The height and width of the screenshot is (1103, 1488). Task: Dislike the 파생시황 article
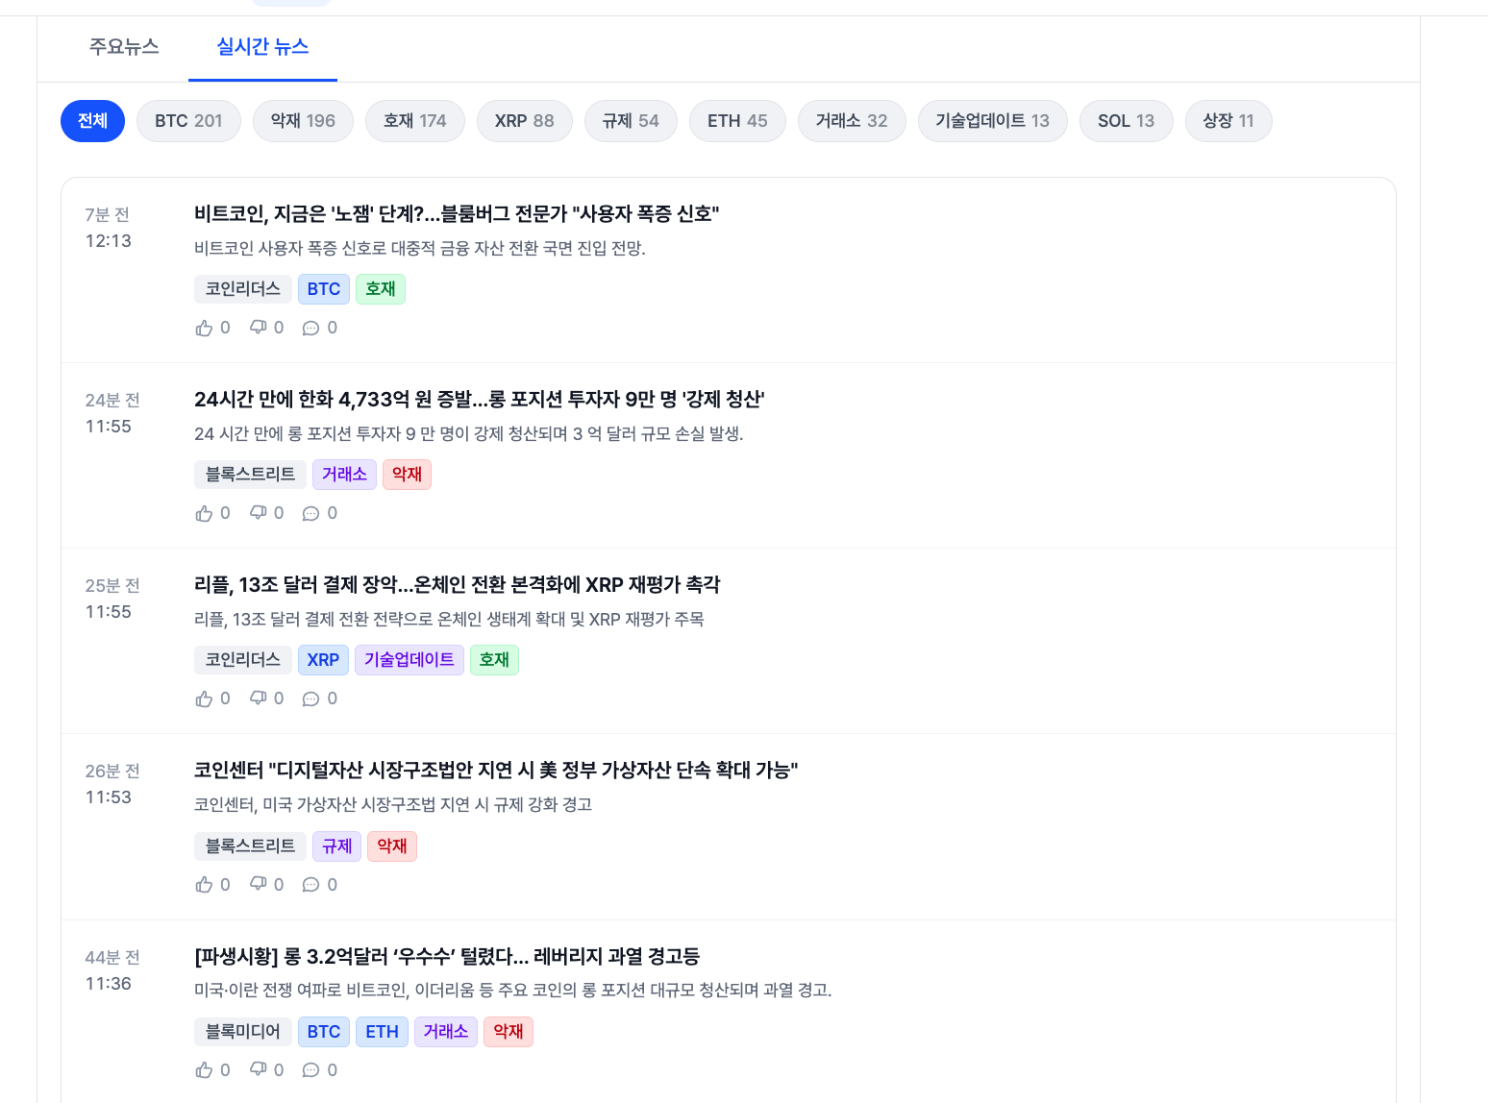[x=258, y=1069]
